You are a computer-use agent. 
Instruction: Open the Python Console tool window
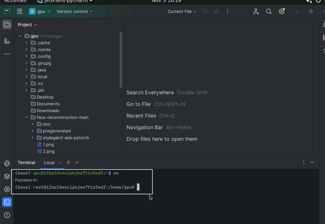(x=7, y=163)
